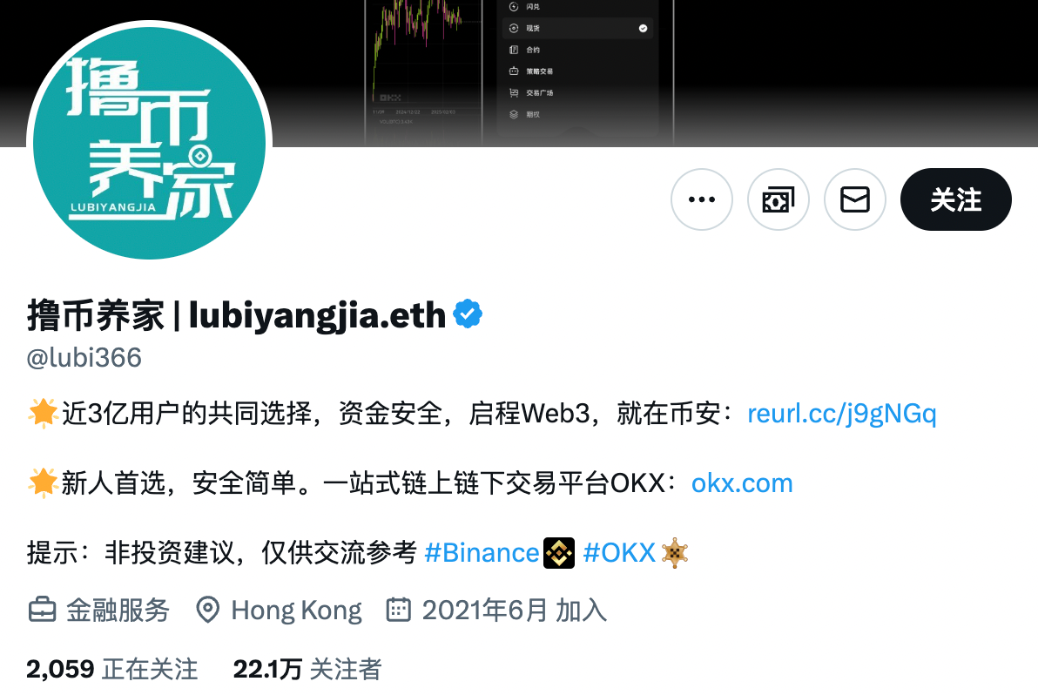Click the tip money icon button
1038x695 pixels.
pos(778,199)
